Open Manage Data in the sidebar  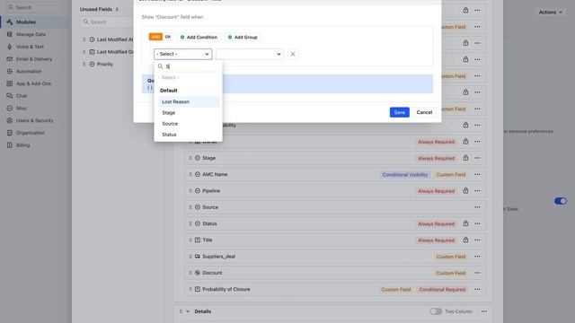point(31,34)
